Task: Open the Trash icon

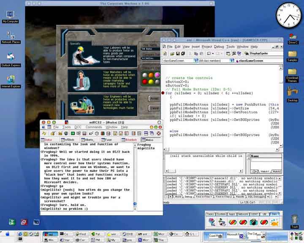Action: click(295, 221)
